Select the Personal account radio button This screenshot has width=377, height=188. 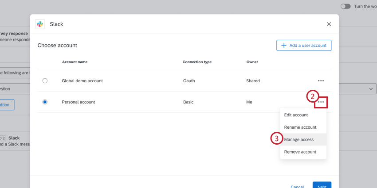[x=45, y=102]
